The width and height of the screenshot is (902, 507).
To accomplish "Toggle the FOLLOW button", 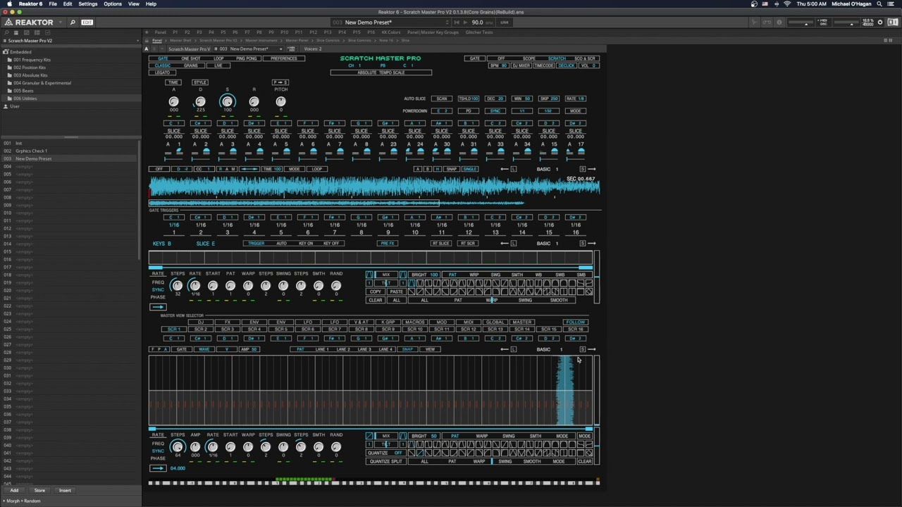I will coord(575,323).
